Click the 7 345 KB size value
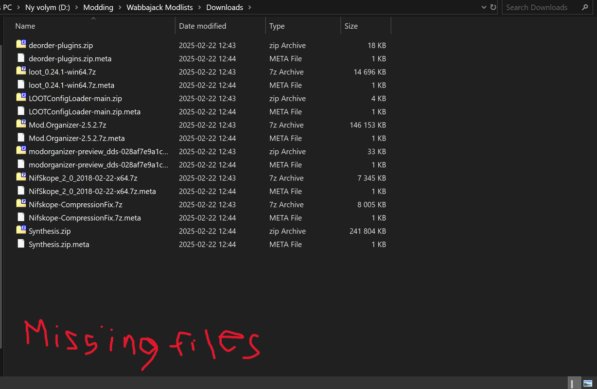This screenshot has width=597, height=389. (371, 178)
